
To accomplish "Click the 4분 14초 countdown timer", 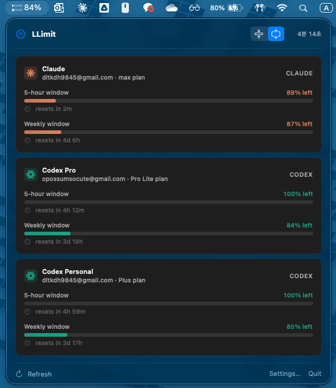I will (310, 34).
